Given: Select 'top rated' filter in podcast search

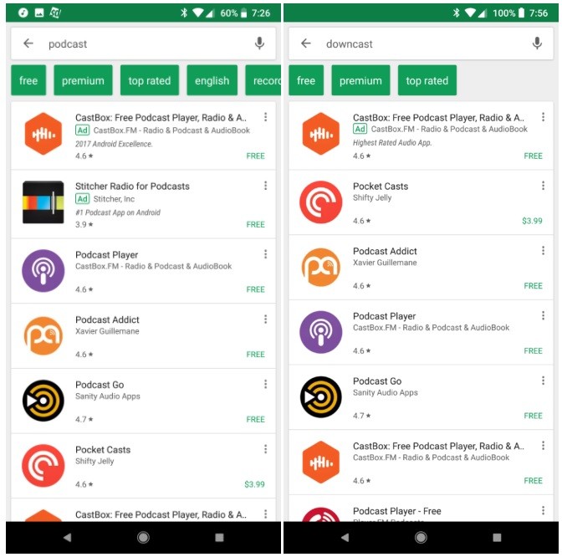Looking at the screenshot, I should coord(150,80).
